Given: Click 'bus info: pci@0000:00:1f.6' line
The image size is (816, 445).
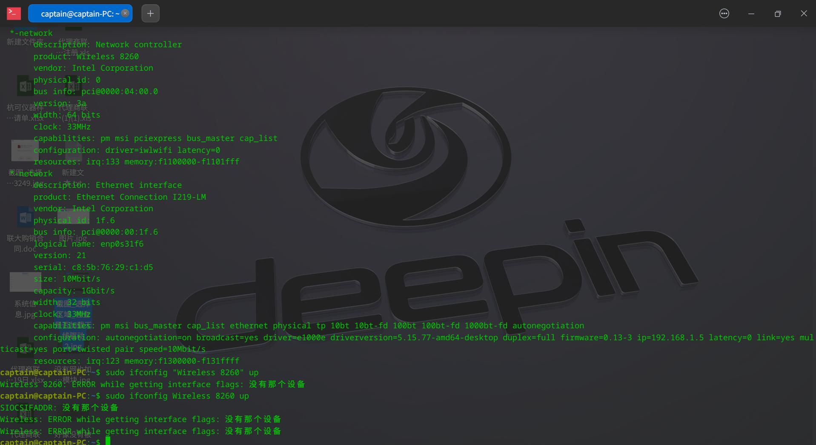Looking at the screenshot, I should (96, 232).
